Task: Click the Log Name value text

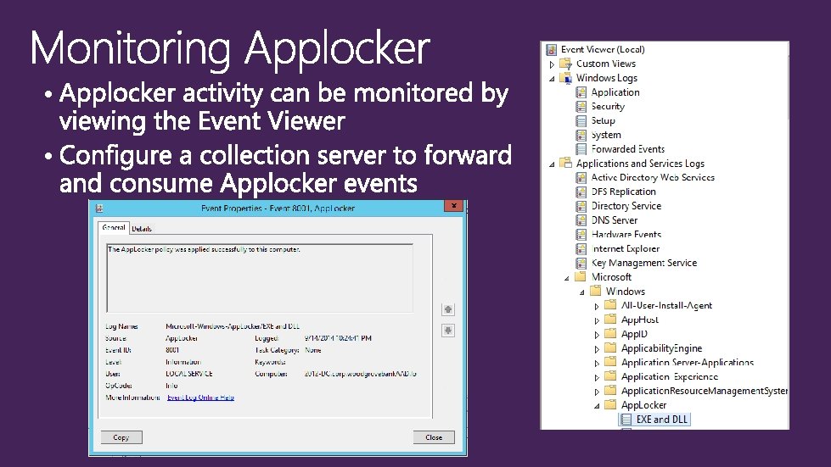Action: (233, 326)
